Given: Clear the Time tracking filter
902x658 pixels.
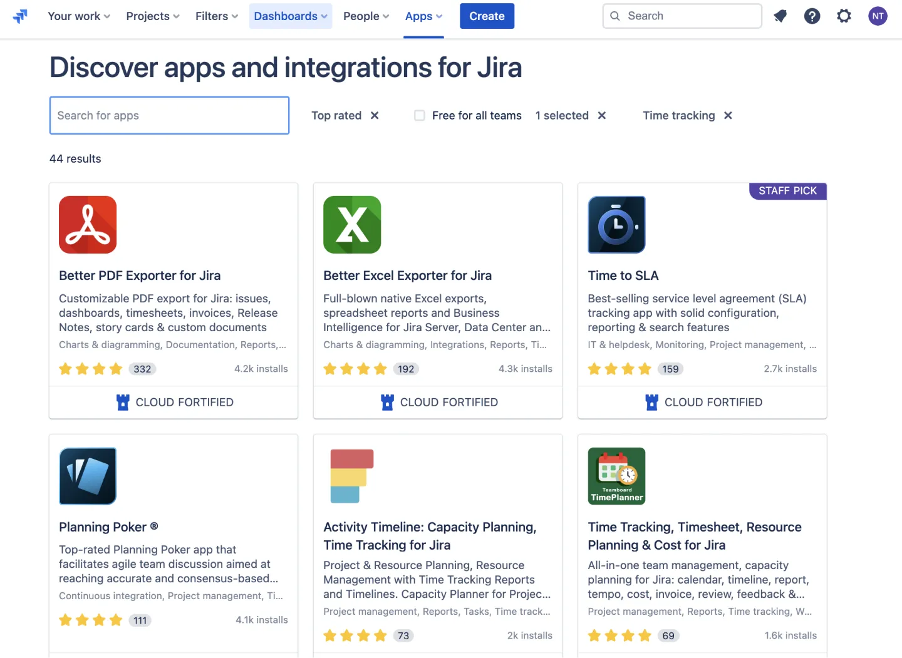Looking at the screenshot, I should tap(728, 115).
